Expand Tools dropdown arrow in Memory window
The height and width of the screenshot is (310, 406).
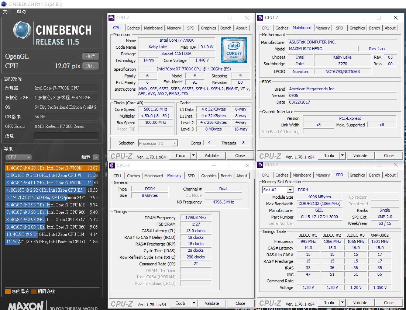click(194, 303)
